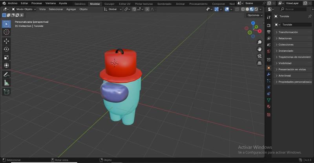Pick the Annotate pencil tool

click(6, 74)
